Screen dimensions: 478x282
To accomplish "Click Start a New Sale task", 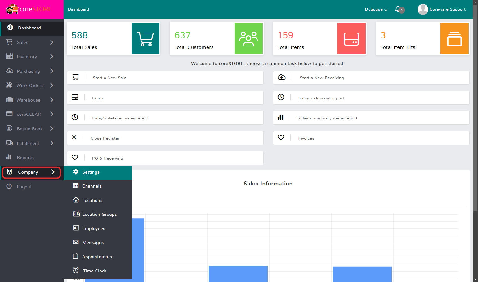I will pyautogui.click(x=165, y=78).
